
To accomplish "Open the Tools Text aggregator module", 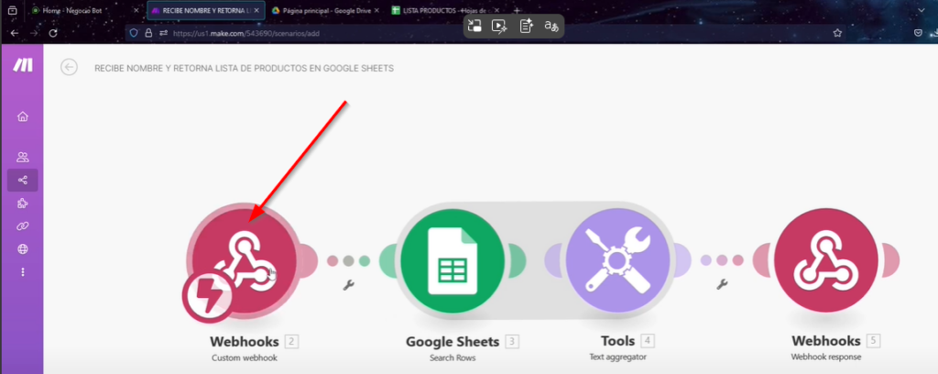I will click(x=618, y=260).
